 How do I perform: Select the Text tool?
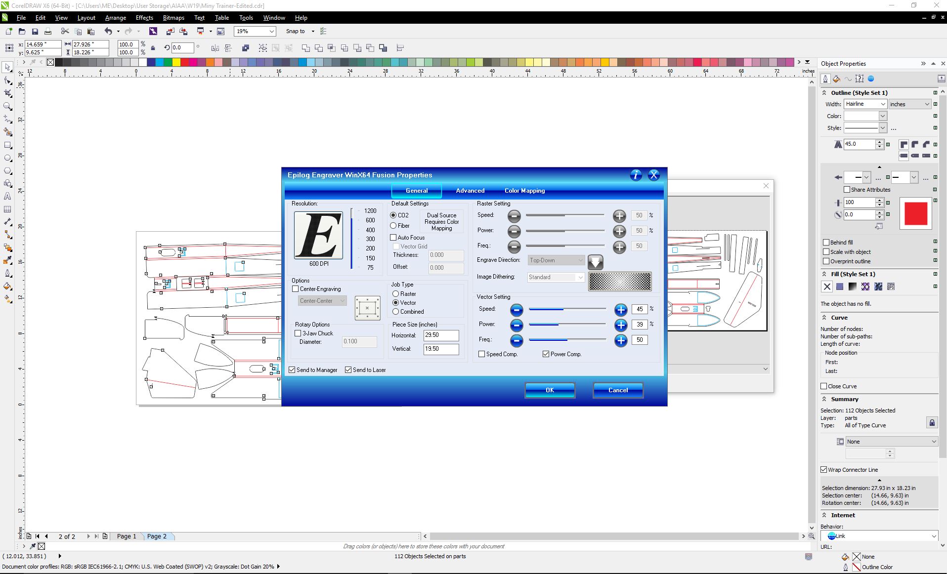[7, 197]
